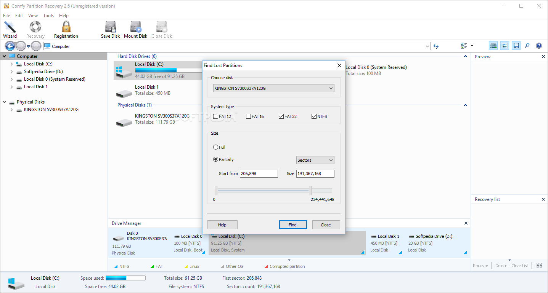
Task: Open the File menu
Action: [7, 16]
